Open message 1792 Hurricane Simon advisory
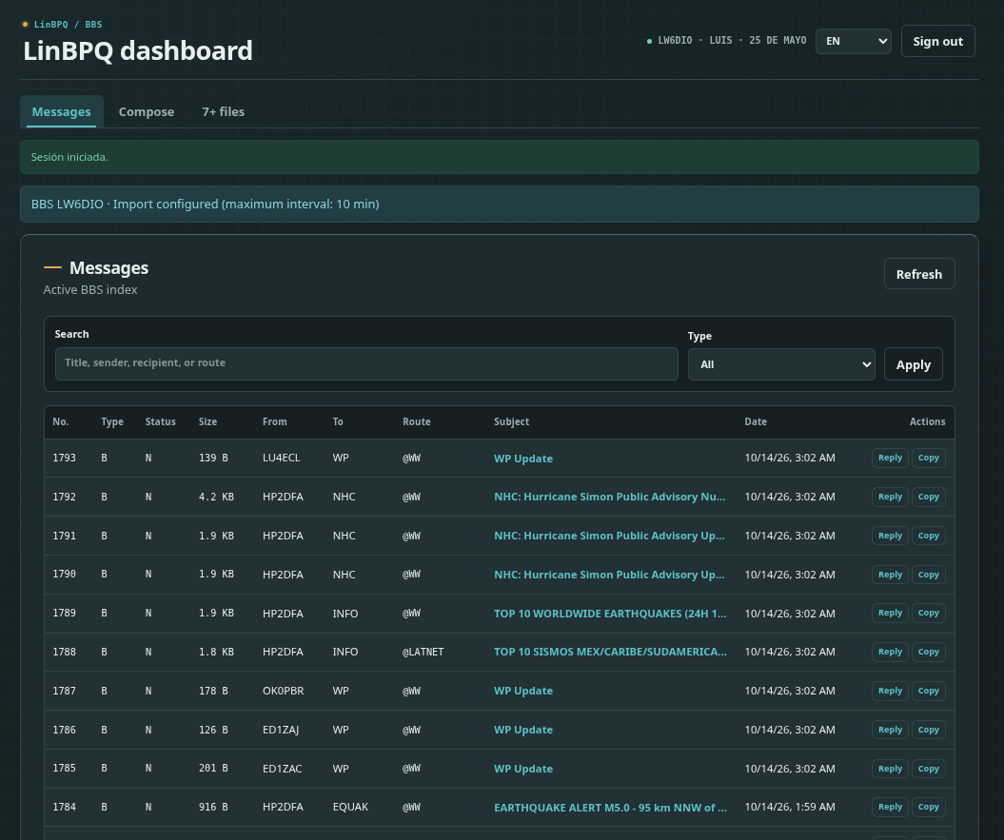 pos(610,497)
